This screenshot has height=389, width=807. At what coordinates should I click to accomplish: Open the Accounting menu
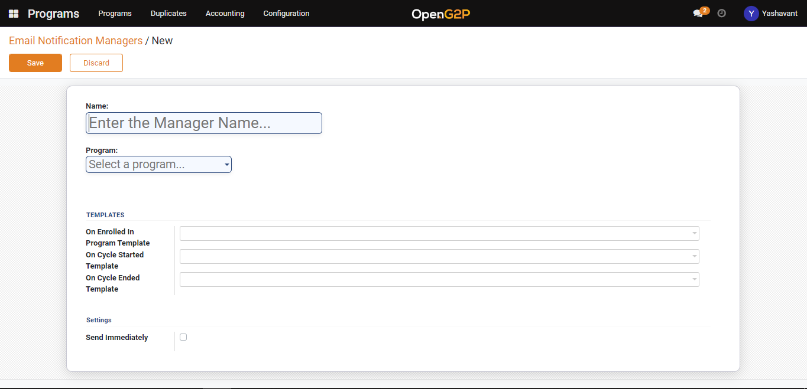225,14
